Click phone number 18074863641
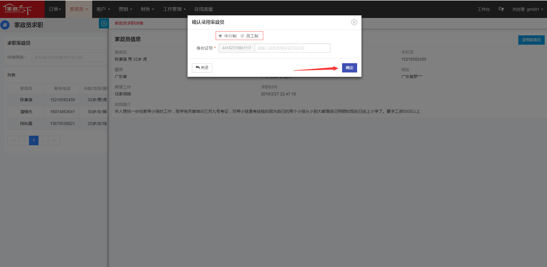Viewport: 547px width, 267px height. (62, 112)
